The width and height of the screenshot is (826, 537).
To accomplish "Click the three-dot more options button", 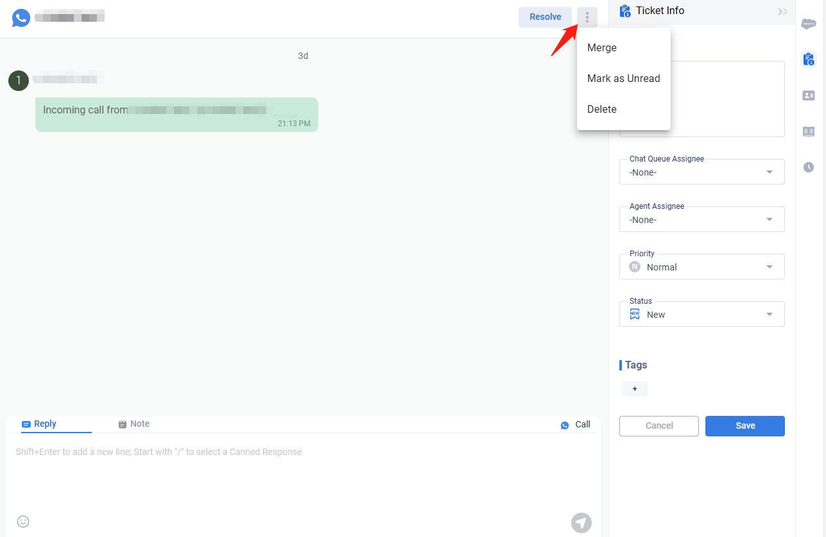I will (x=587, y=17).
